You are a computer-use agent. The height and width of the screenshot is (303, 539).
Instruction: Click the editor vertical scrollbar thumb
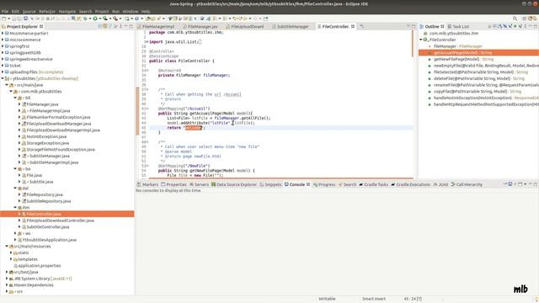[413, 44]
